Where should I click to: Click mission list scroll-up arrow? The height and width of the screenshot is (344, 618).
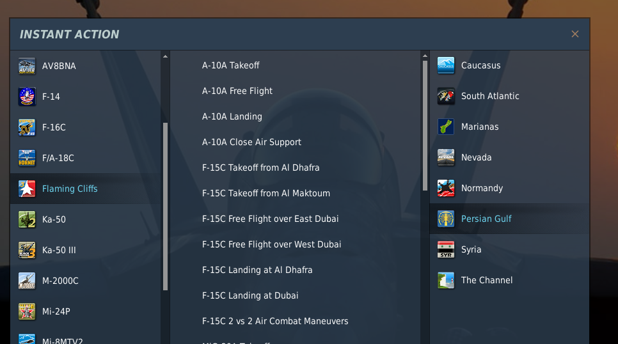(425, 56)
